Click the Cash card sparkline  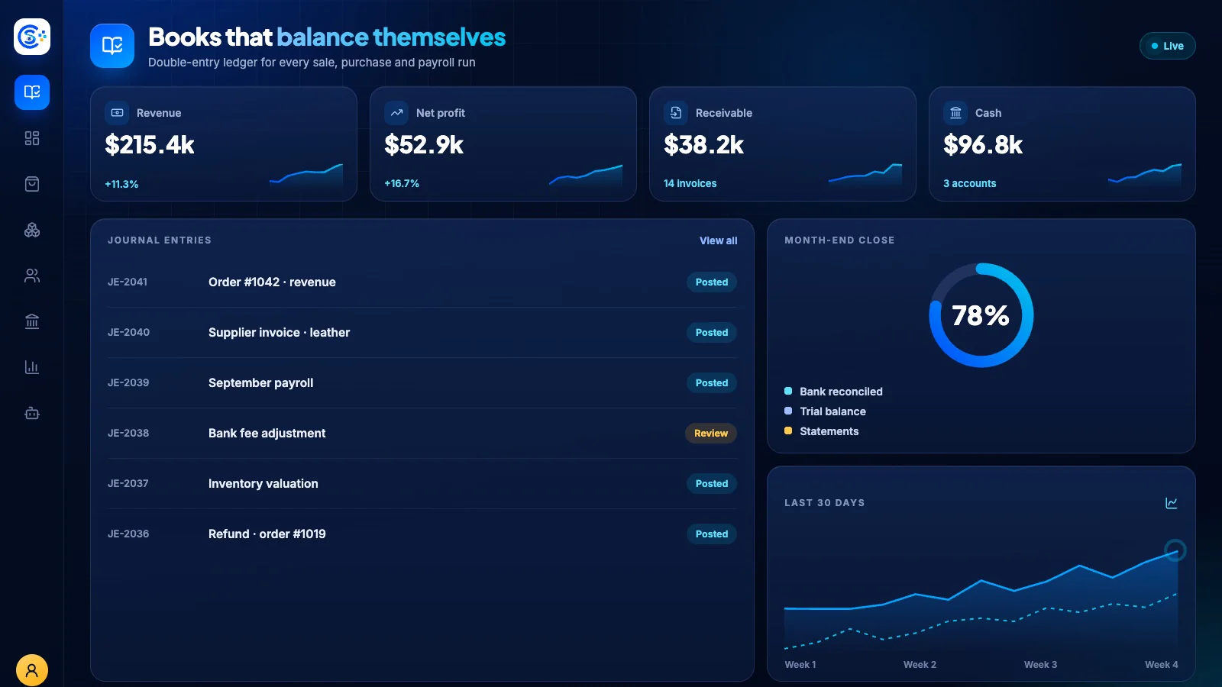coord(1145,175)
